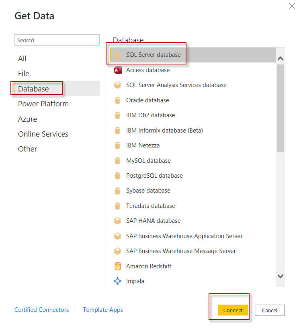Click the Oracle database cylinder icon

118,100
